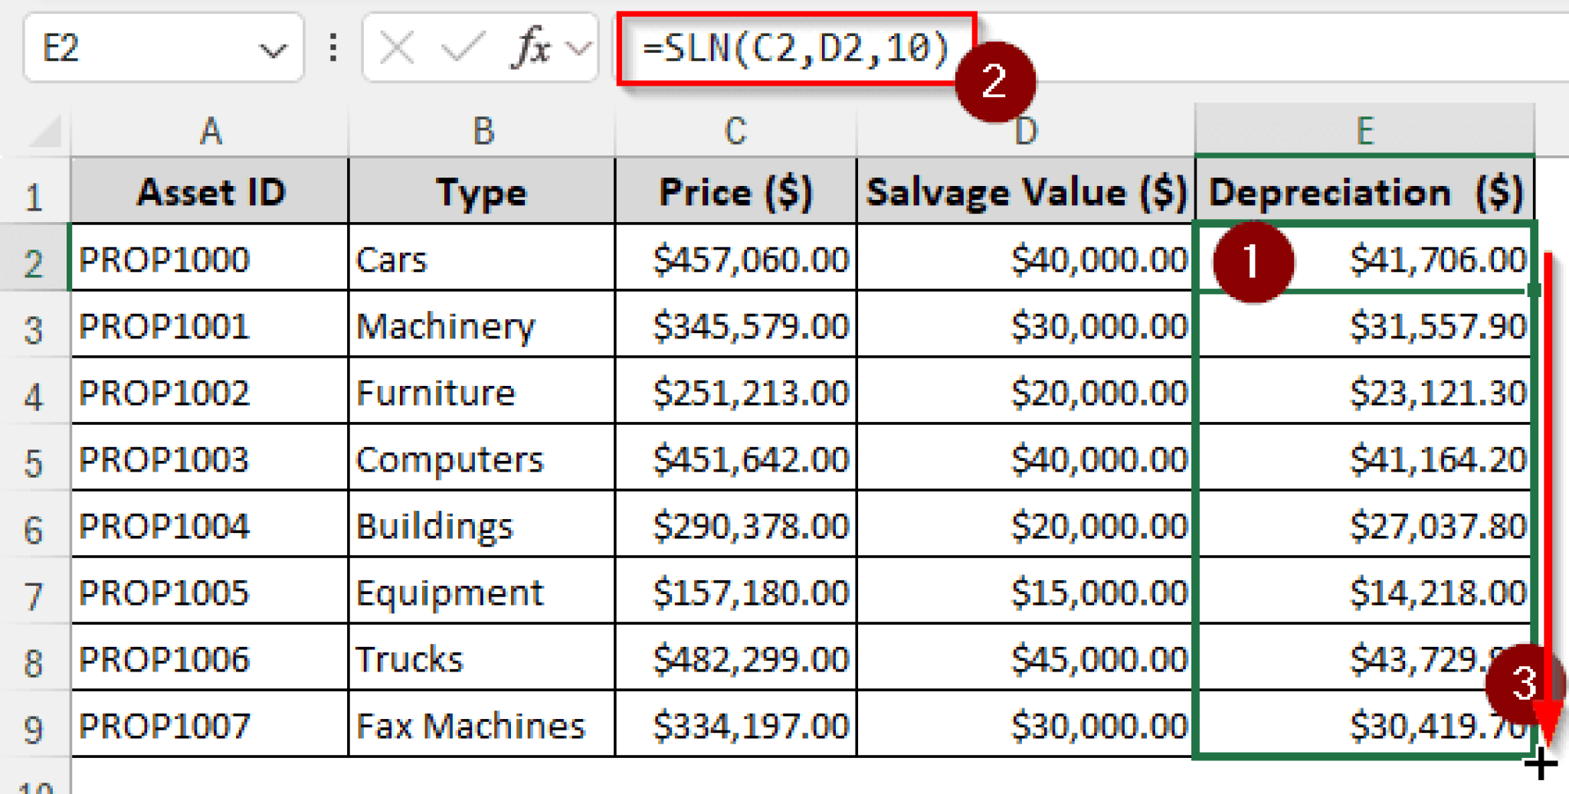Screen dimensions: 1569x794
Task: Click the Salvage Value column header D
Action: click(1025, 130)
